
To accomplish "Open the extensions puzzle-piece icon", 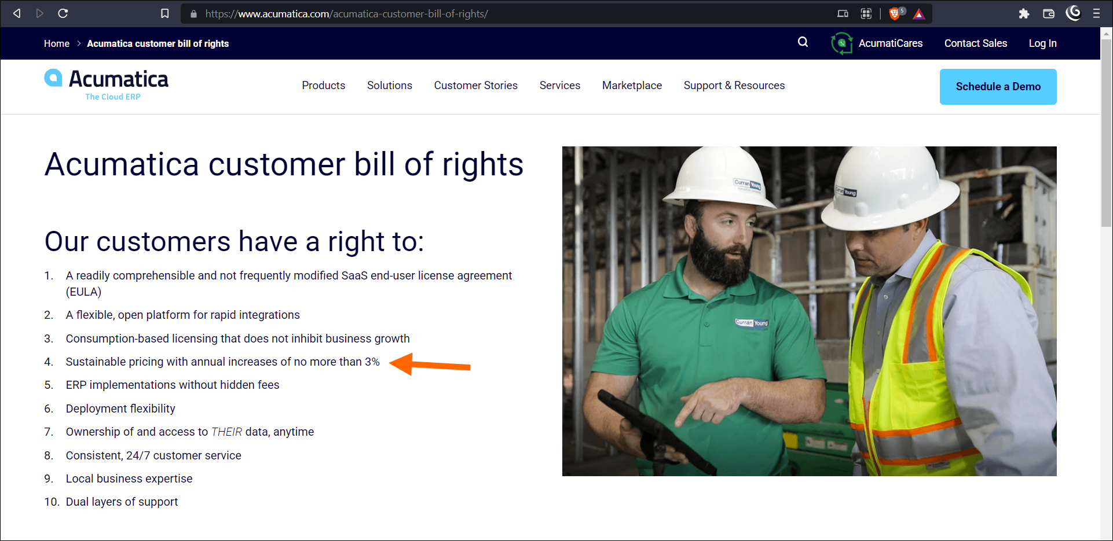I will tap(1024, 13).
